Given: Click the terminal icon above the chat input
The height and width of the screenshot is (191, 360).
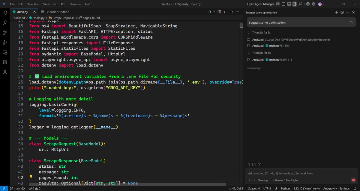Looking at the screenshot, I should point(254,164).
